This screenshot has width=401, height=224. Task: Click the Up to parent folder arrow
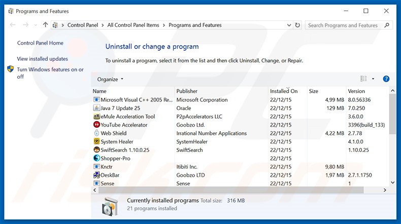46,25
